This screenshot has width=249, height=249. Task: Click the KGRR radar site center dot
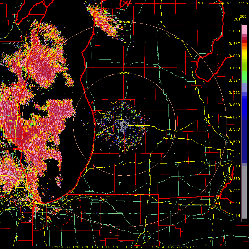(124, 125)
